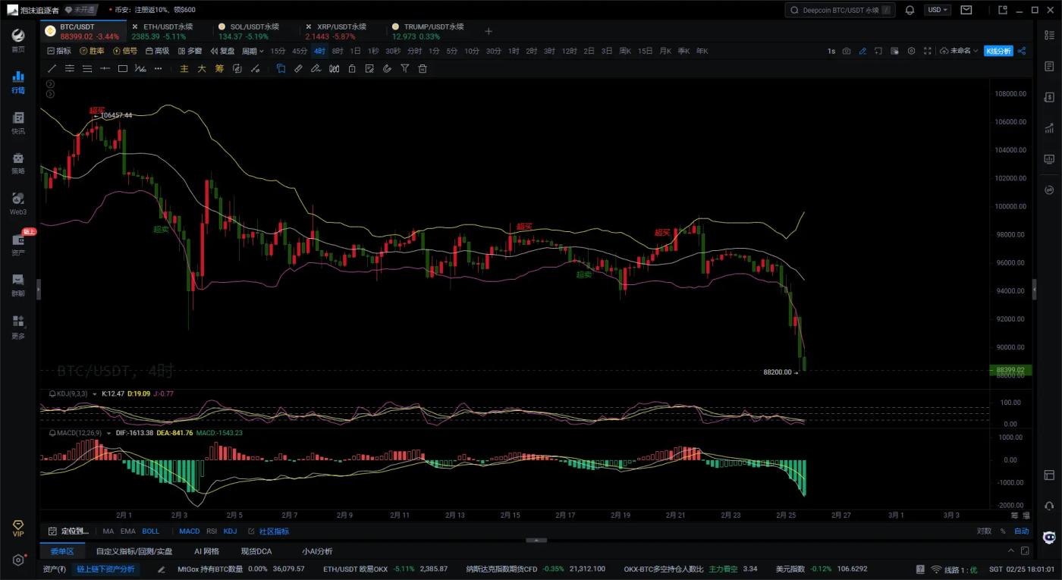Viewport: 1062px width, 580px height.
Task: Take a chart screenshot with the camera icon
Action: [x=847, y=51]
